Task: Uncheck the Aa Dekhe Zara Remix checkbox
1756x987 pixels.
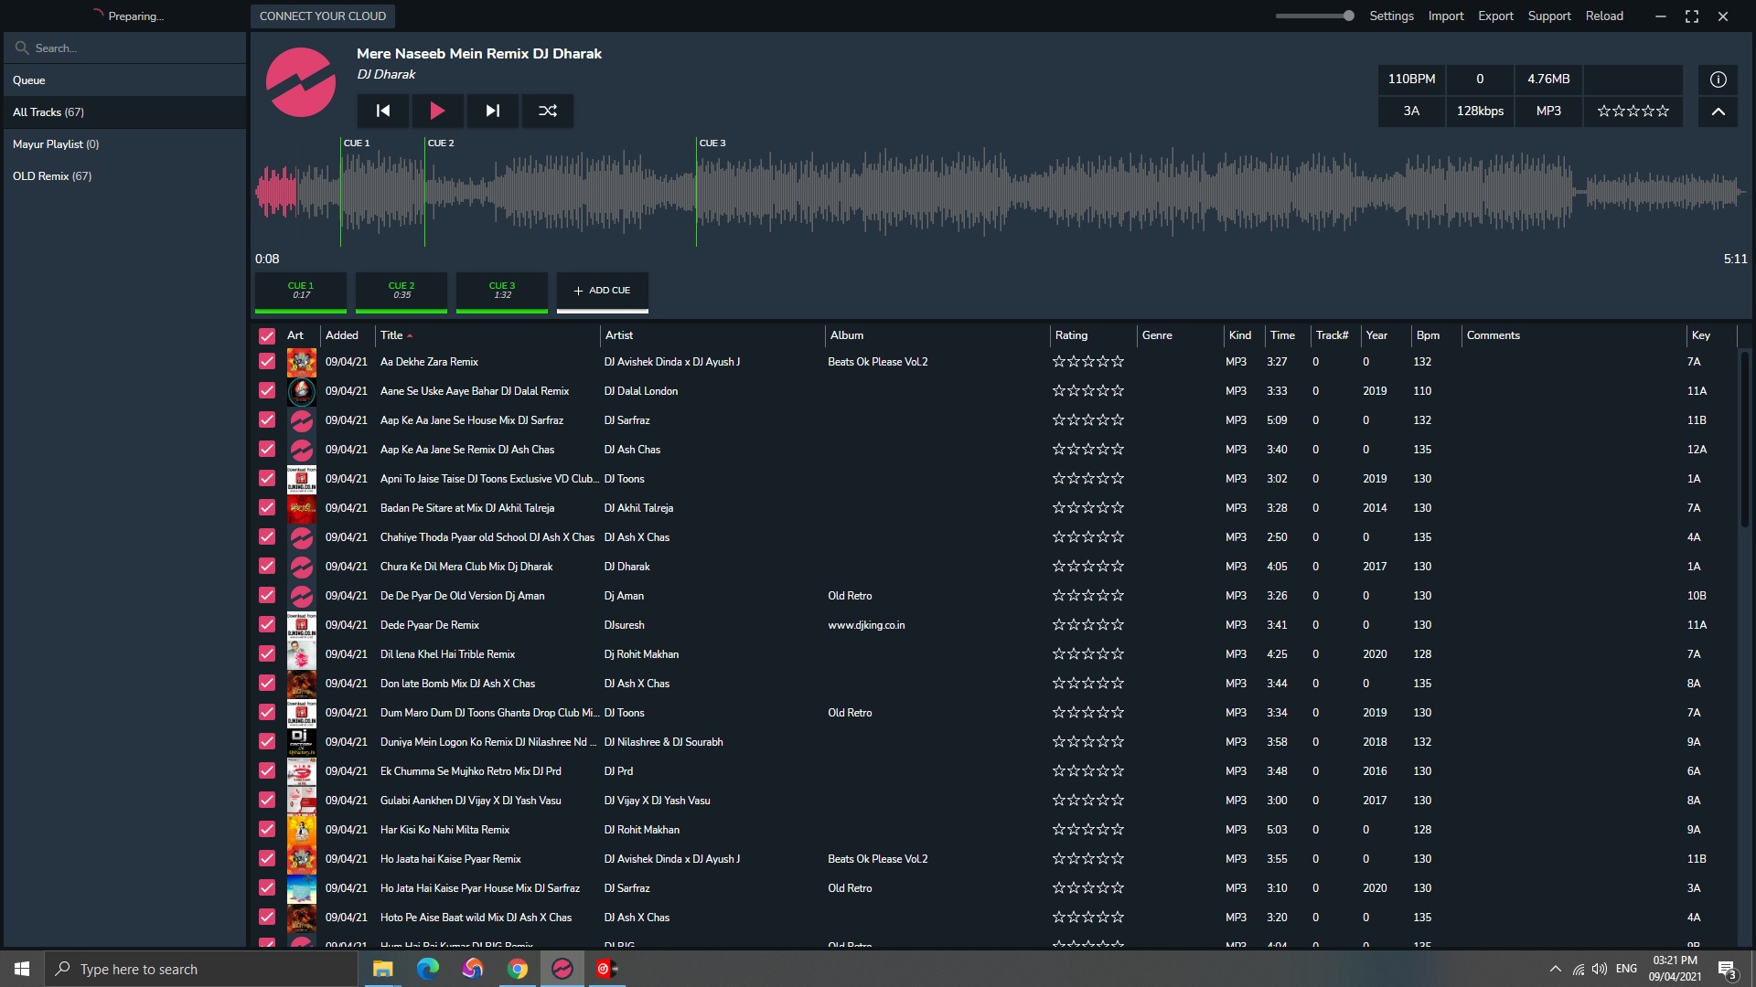Action: (267, 362)
